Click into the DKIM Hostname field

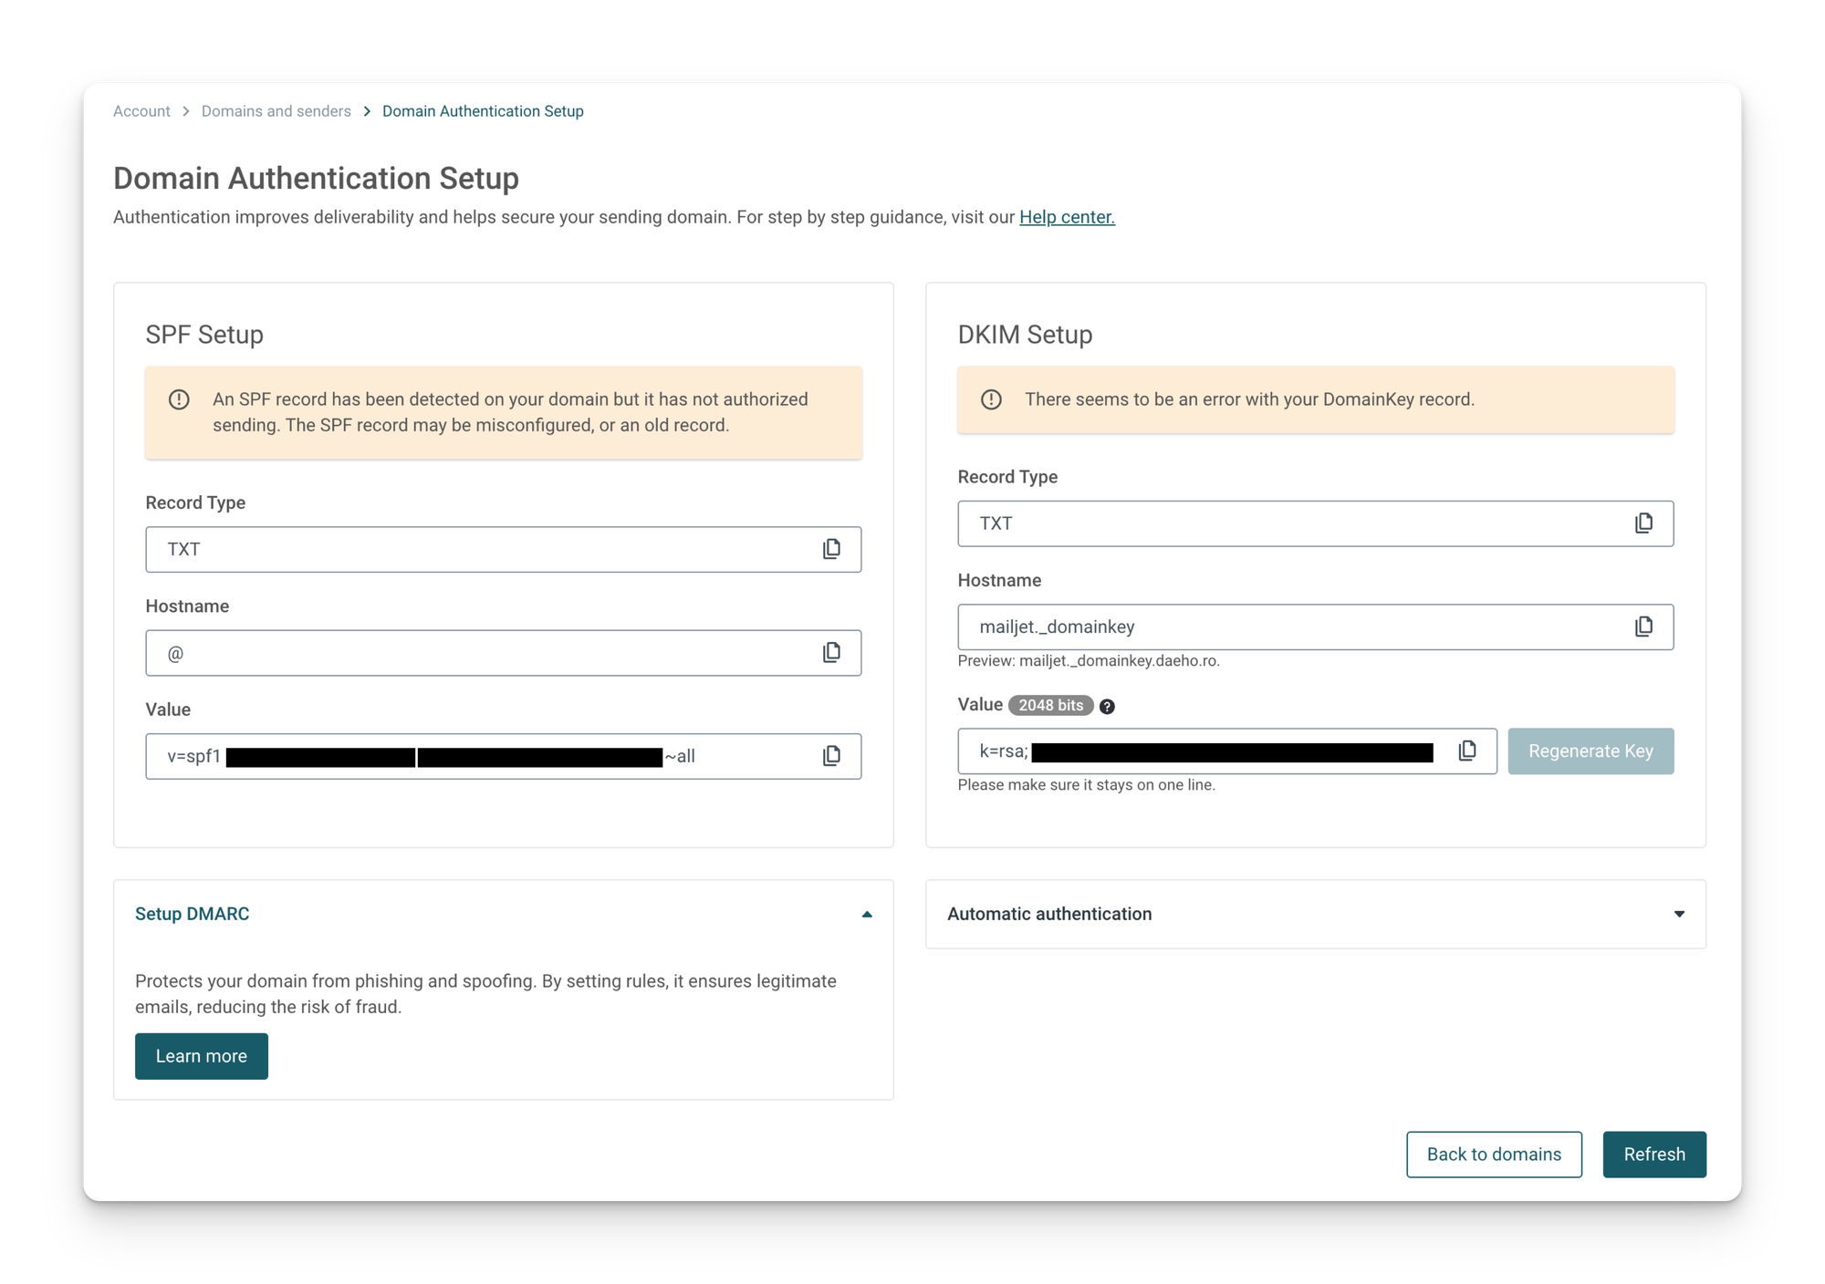click(x=1277, y=626)
